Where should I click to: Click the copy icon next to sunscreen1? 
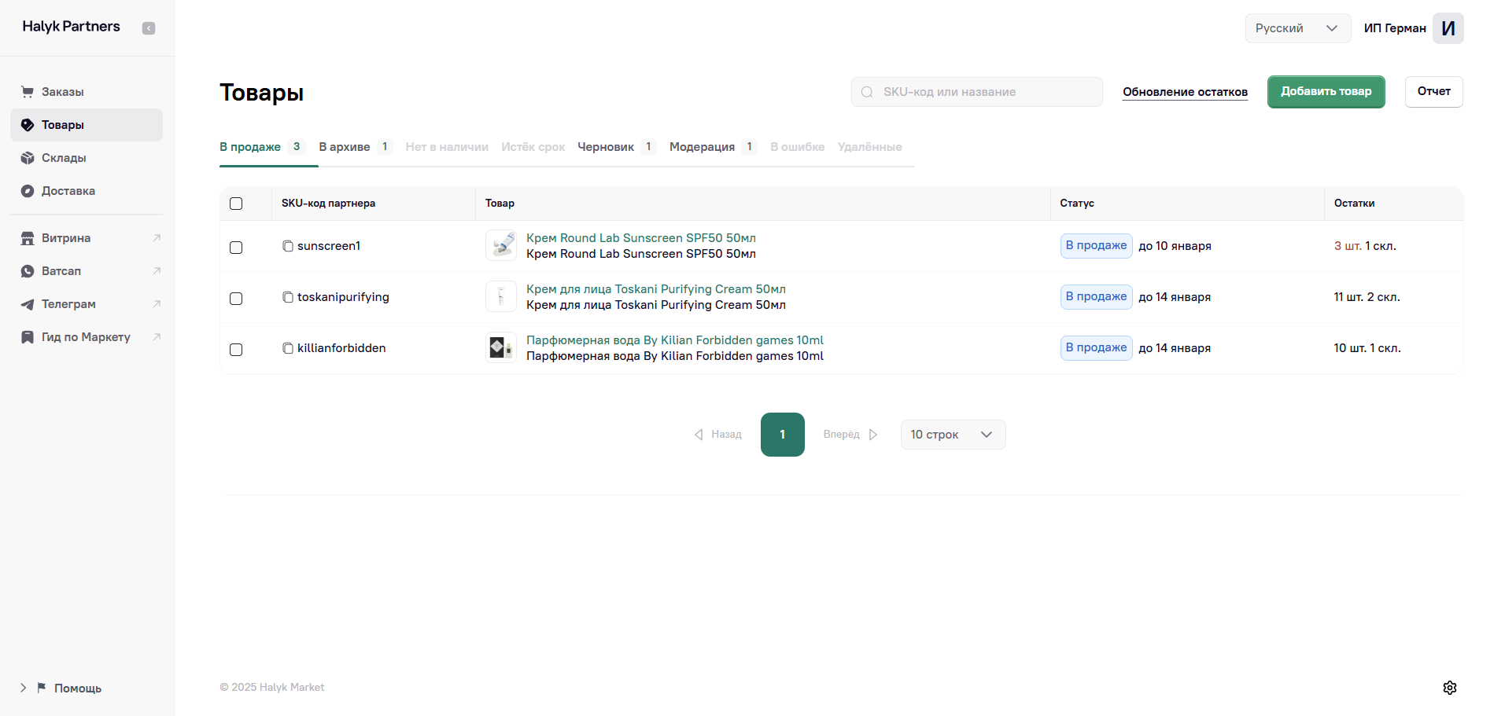click(x=288, y=246)
